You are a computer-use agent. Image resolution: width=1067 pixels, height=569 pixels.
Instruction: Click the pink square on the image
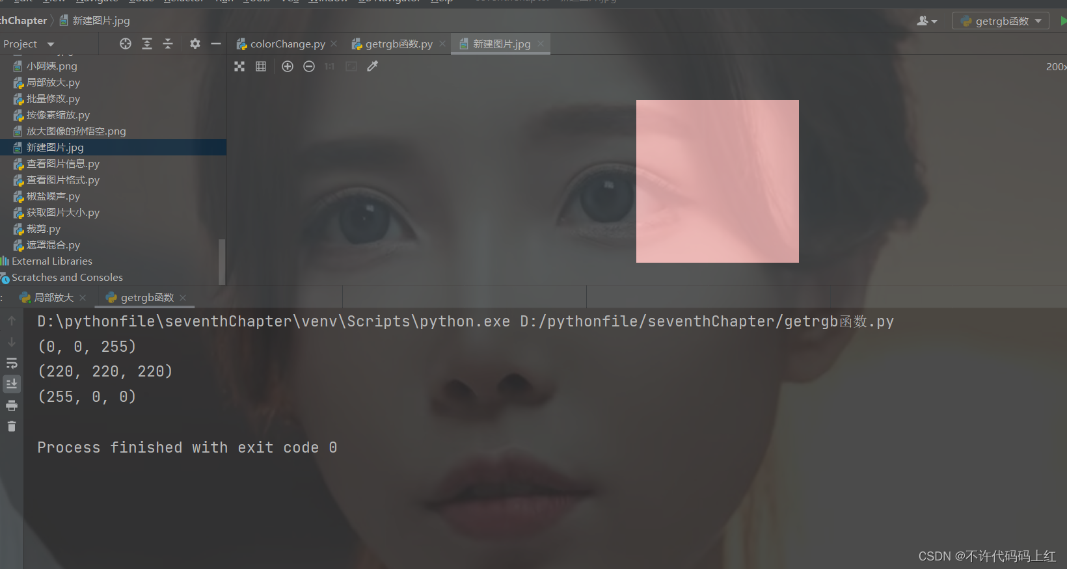click(x=718, y=181)
